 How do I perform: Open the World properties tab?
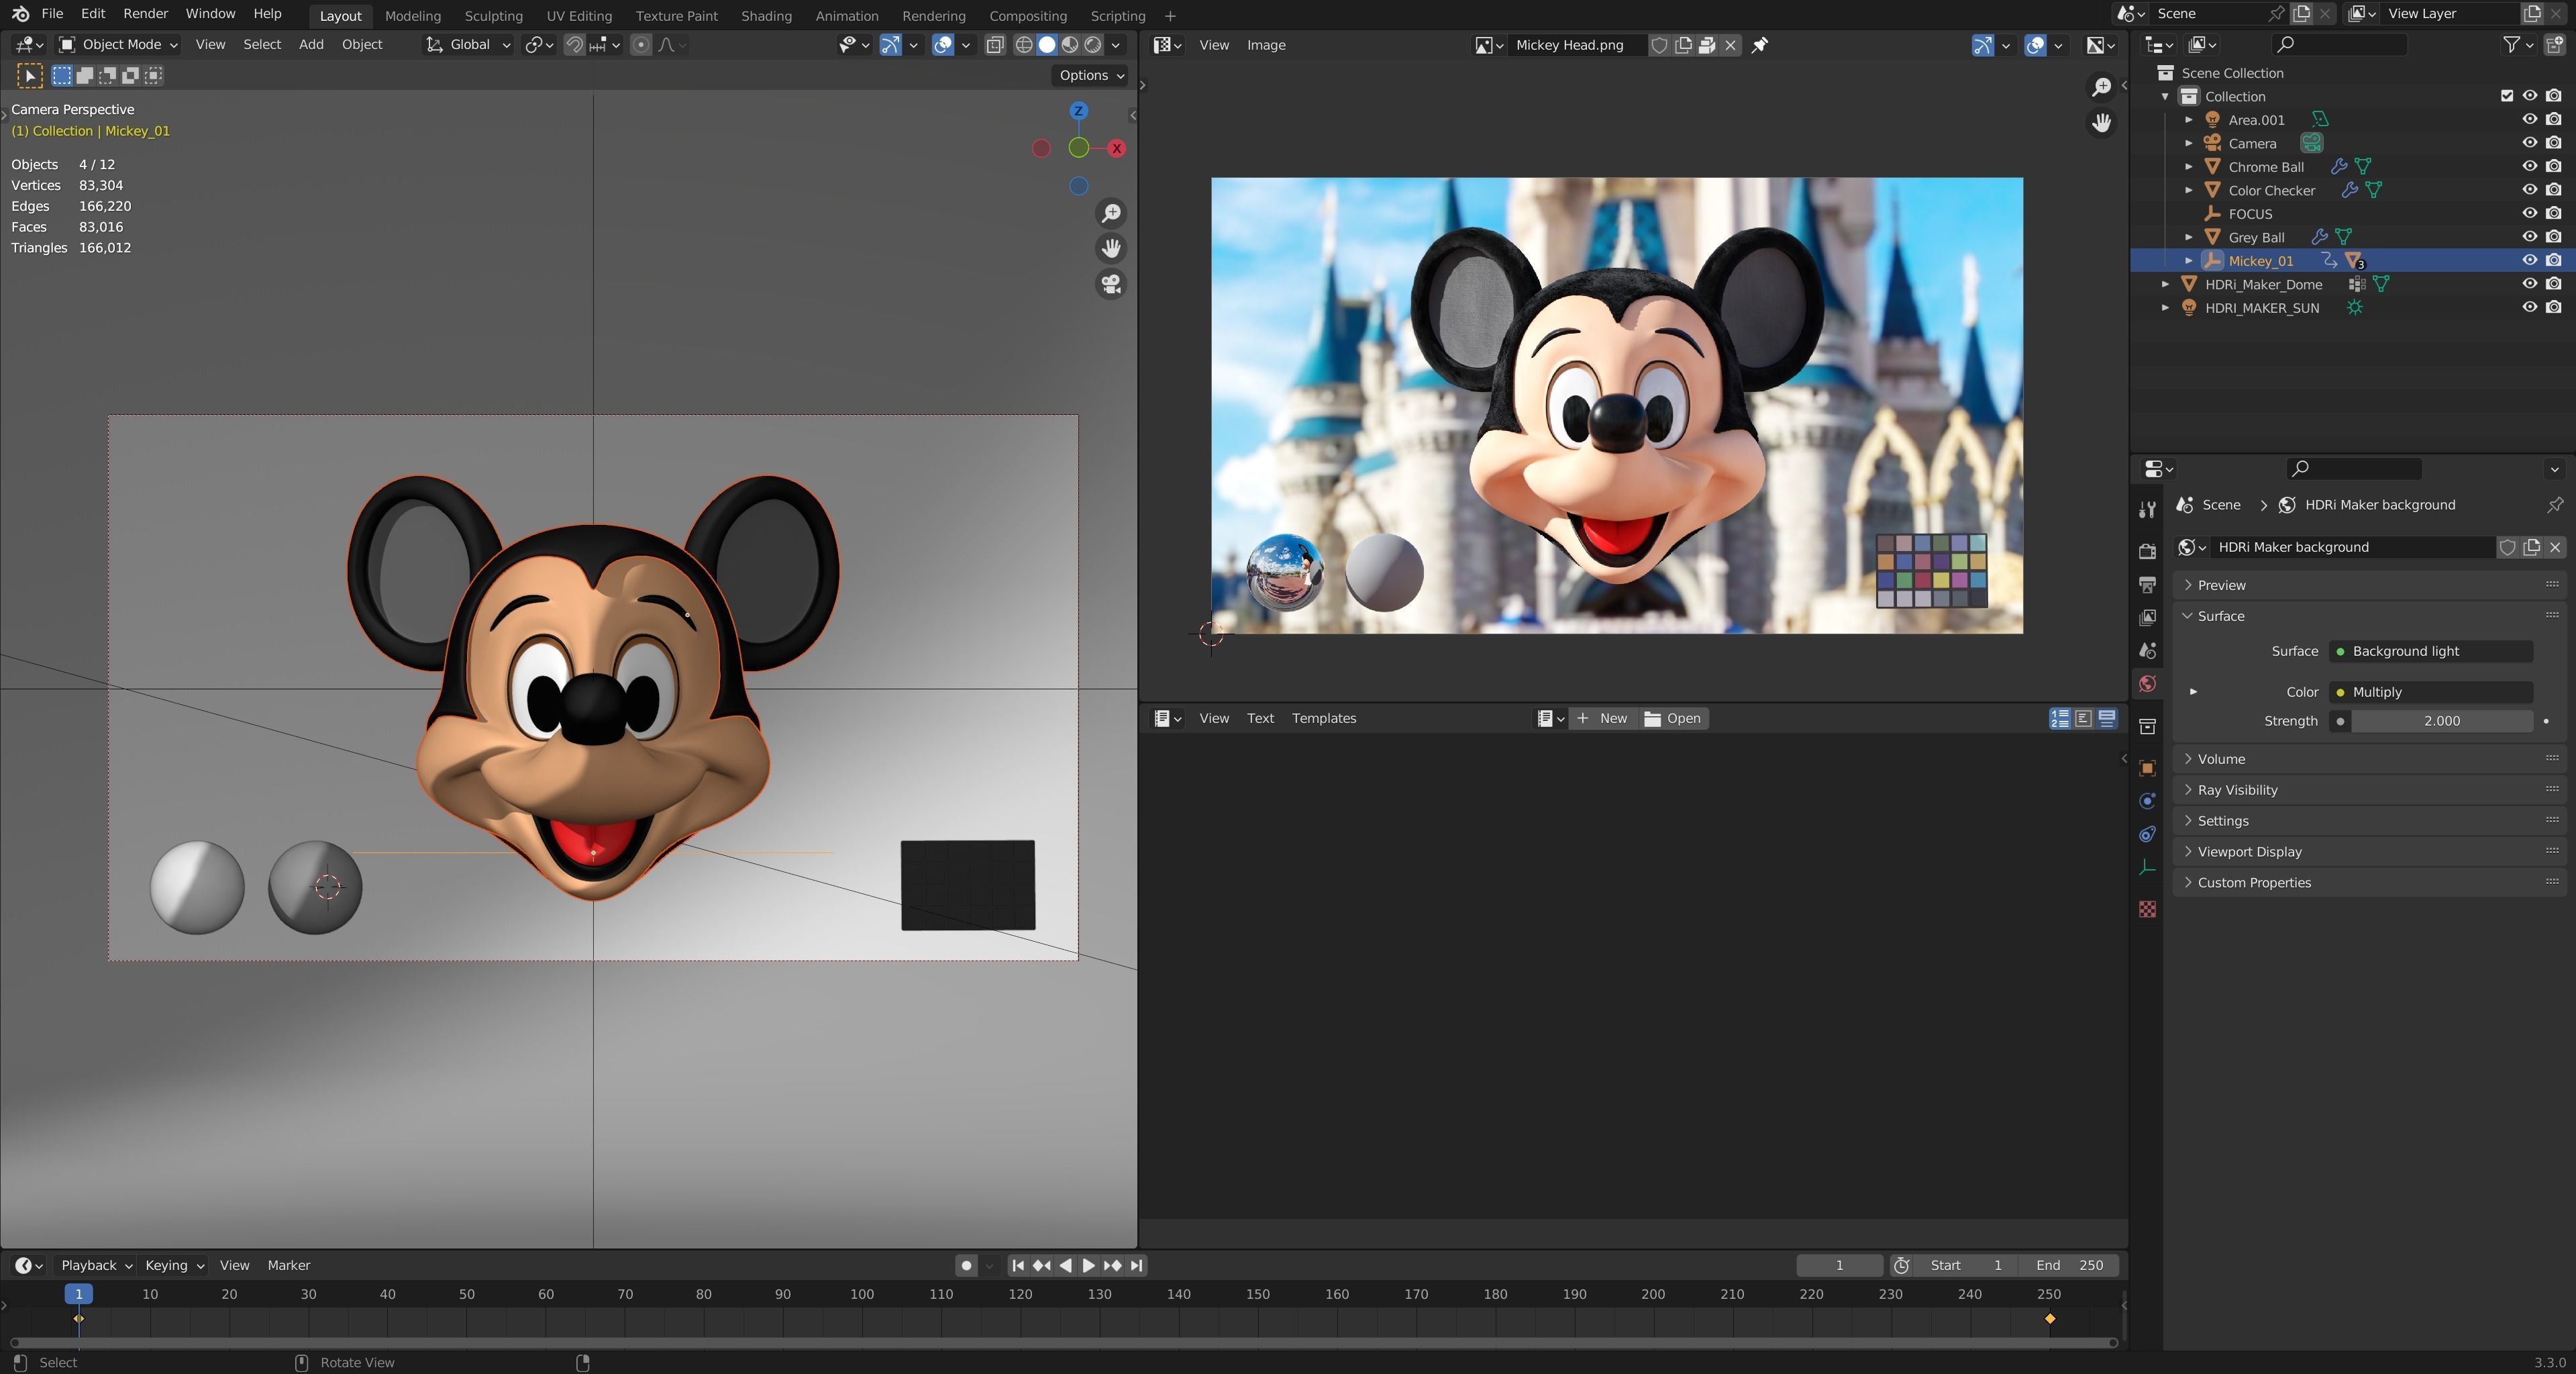(x=2147, y=684)
